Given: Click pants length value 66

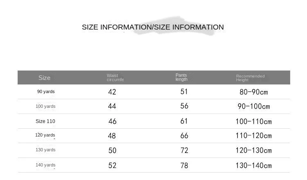Looking at the screenshot, I should [x=184, y=135].
